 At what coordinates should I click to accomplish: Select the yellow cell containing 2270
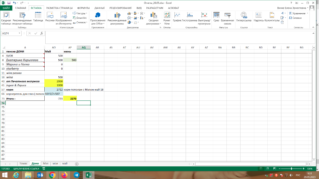70,99
